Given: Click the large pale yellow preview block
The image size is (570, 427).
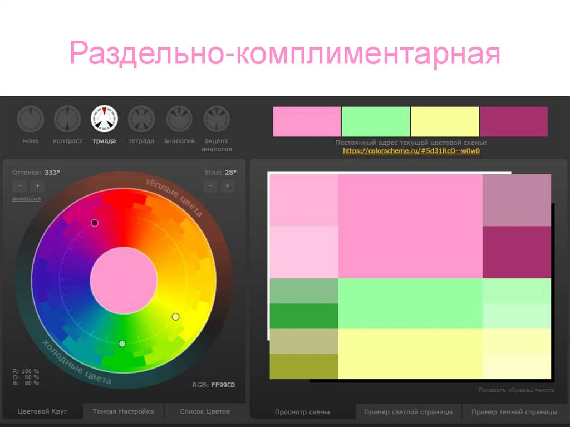Looking at the screenshot, I should click(x=410, y=354).
